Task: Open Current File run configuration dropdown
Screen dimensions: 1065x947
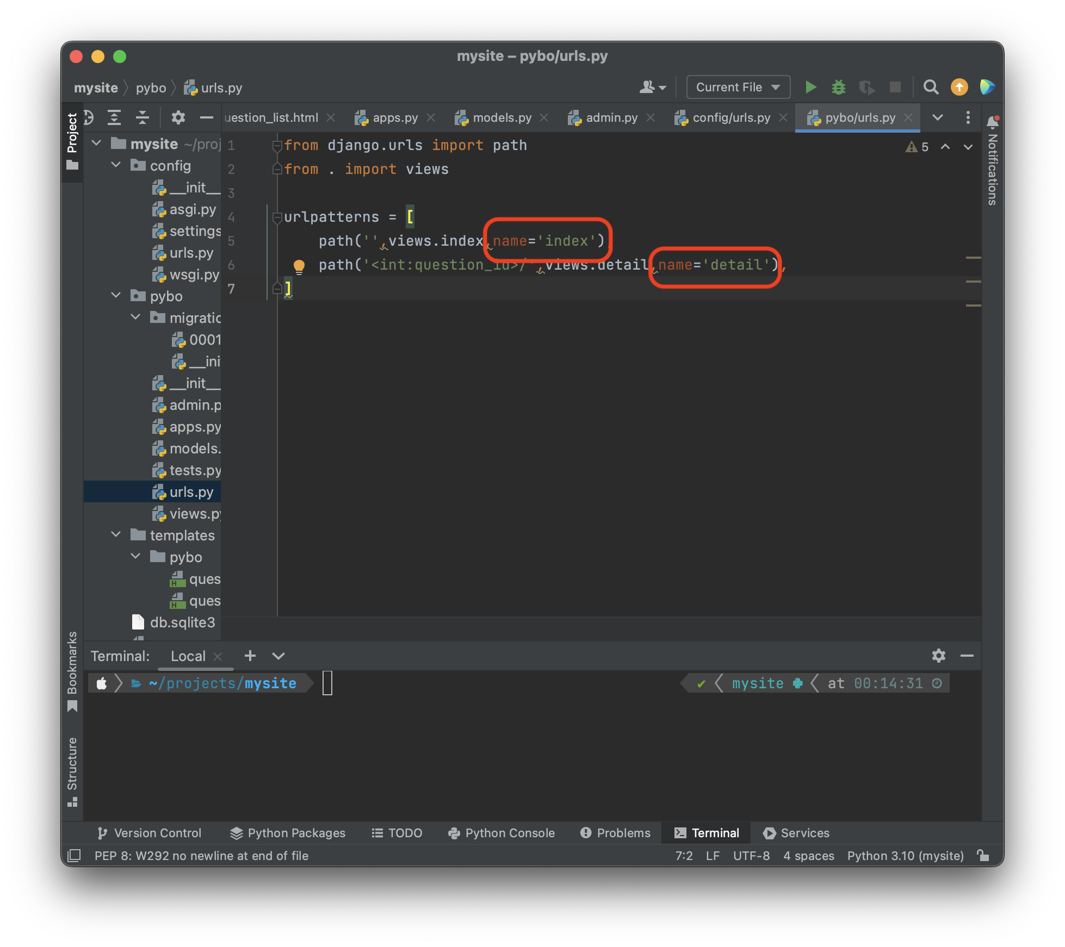Action: tap(738, 87)
